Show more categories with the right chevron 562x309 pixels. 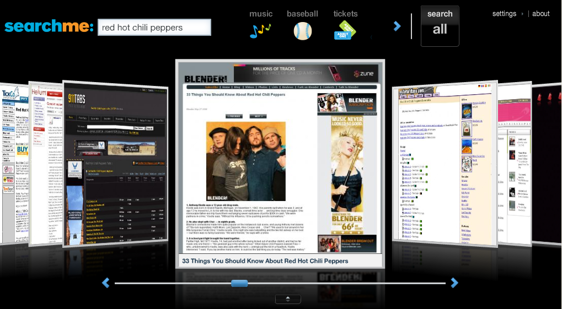(x=397, y=26)
